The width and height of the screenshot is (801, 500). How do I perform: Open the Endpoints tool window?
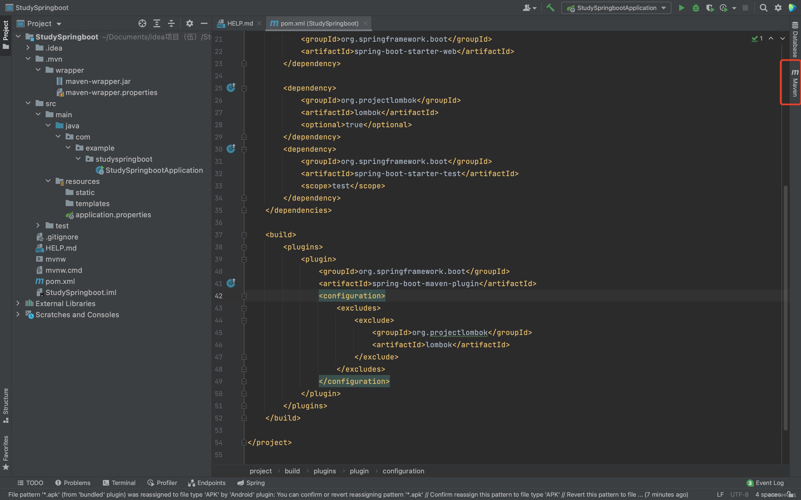click(207, 483)
